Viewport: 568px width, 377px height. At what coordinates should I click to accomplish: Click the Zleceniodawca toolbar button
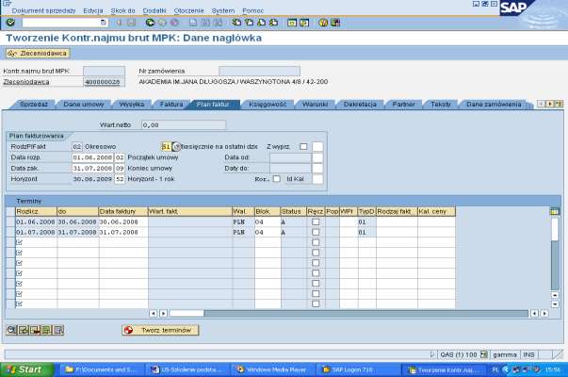(38, 54)
